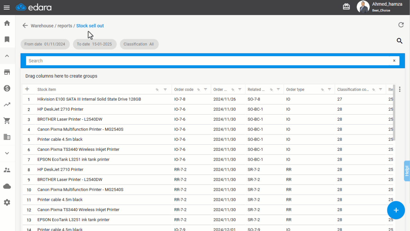Pin the Order code column
Viewport: 410px width, 231px height.
point(199,90)
